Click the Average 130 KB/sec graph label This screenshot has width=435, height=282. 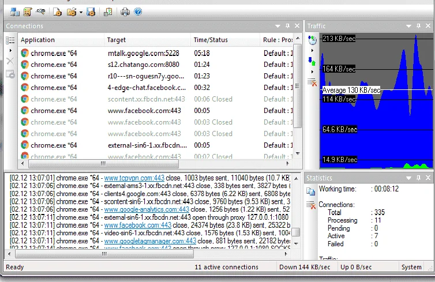point(351,90)
